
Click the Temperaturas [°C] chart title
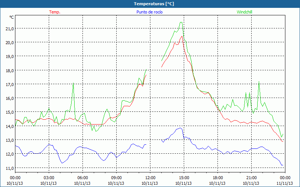point(154,4)
